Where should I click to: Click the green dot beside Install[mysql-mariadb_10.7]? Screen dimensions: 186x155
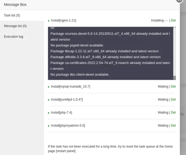(x=49, y=87)
